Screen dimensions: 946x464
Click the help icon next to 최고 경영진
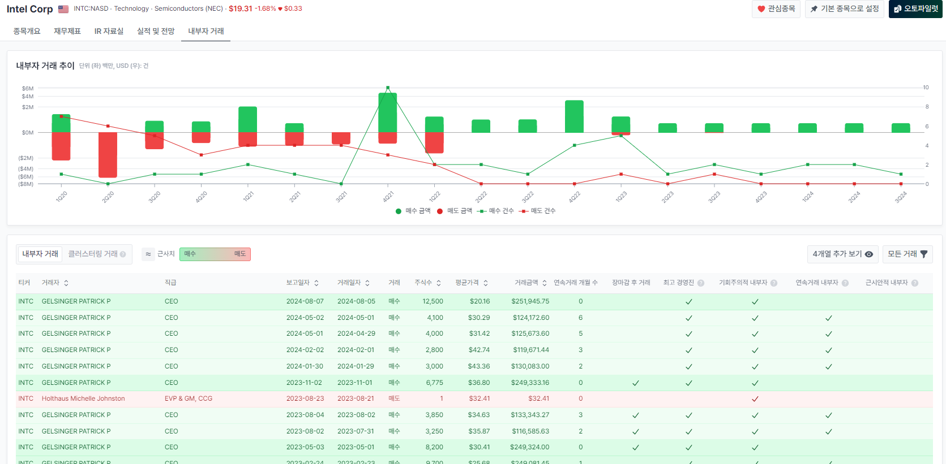[701, 283]
